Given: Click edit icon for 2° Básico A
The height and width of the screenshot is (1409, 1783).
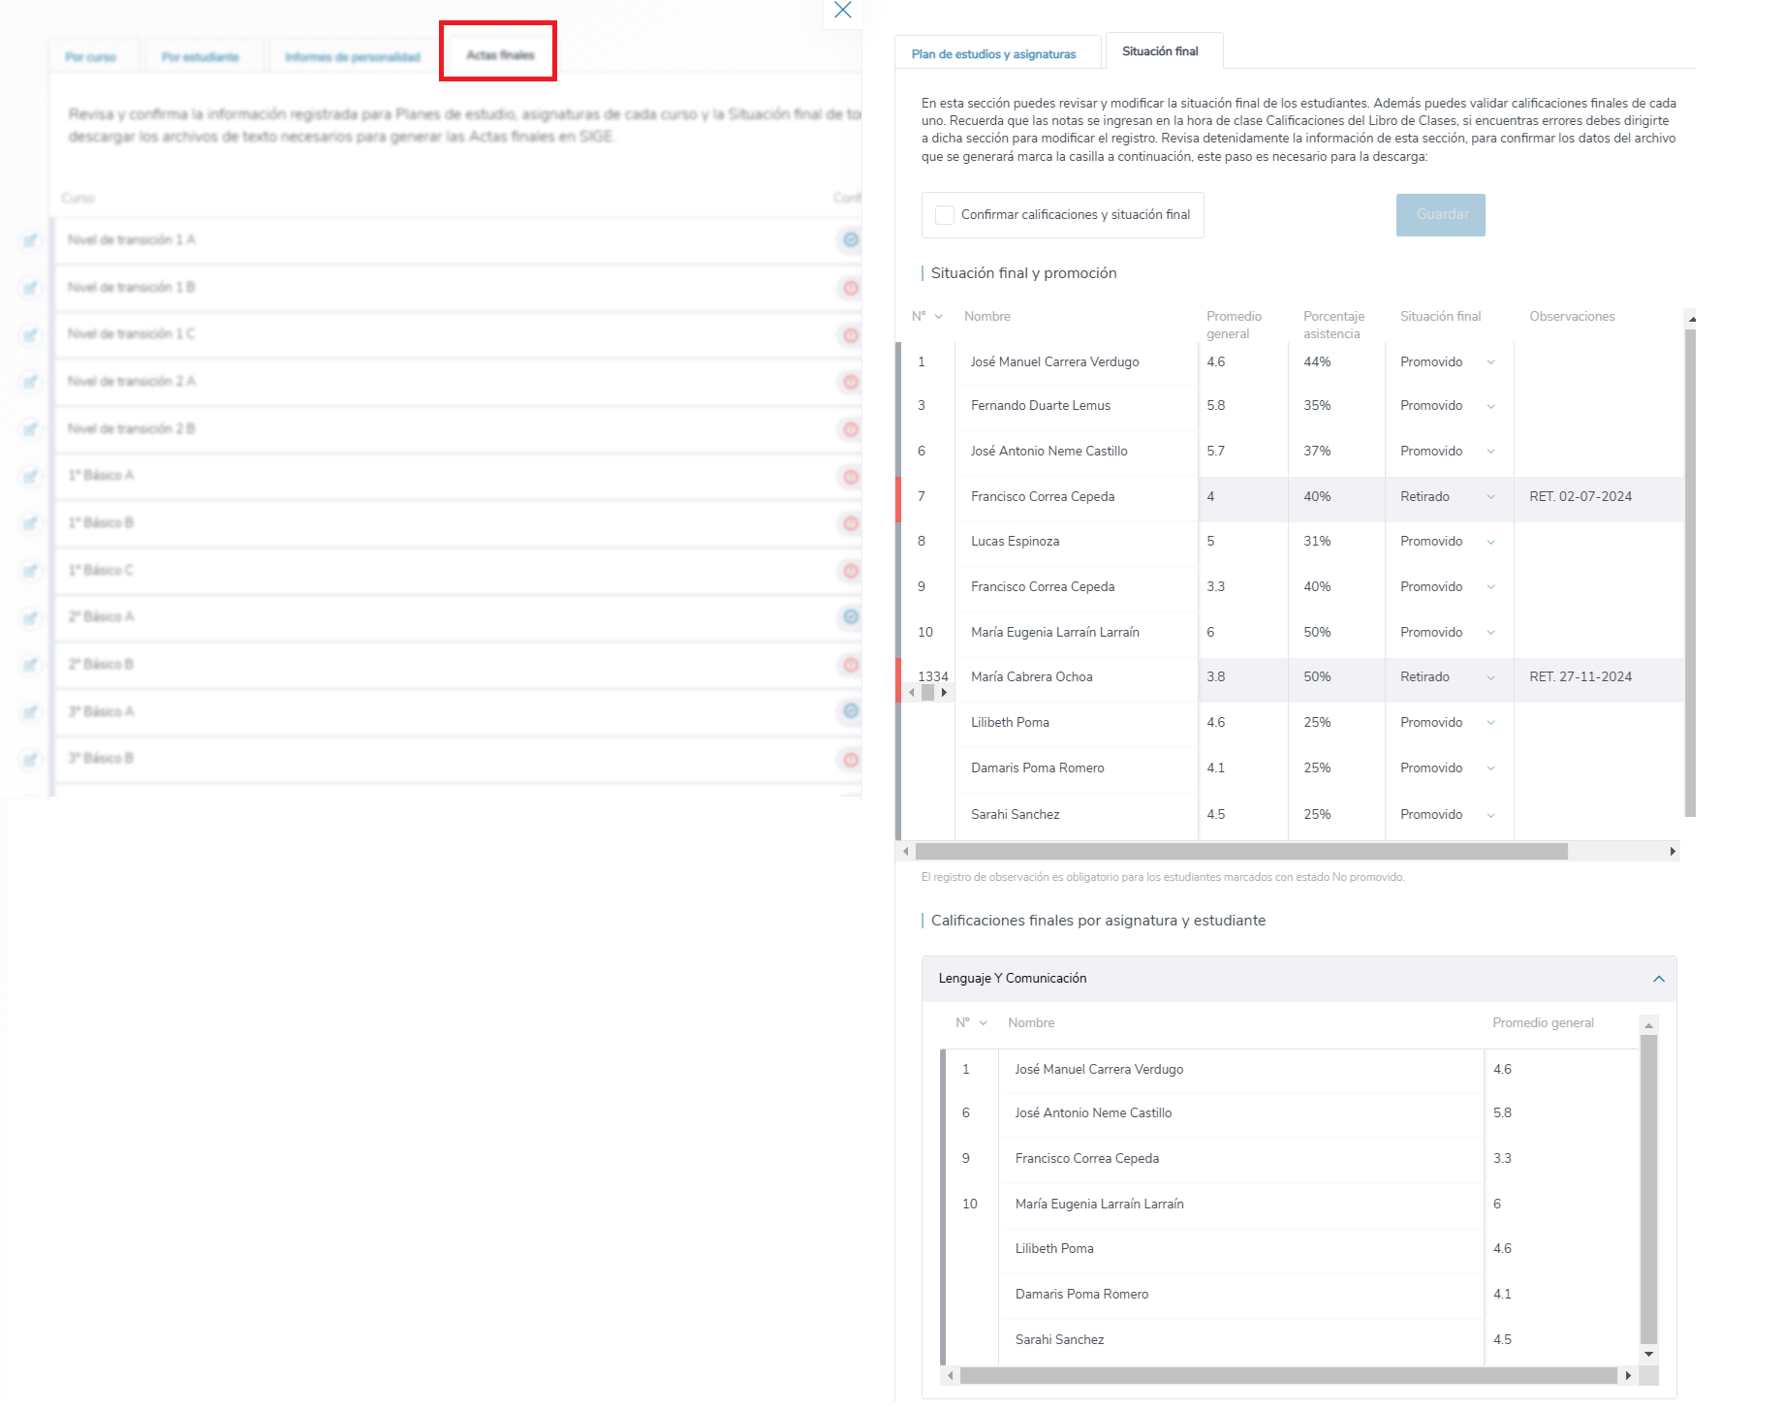Looking at the screenshot, I should pyautogui.click(x=30, y=617).
